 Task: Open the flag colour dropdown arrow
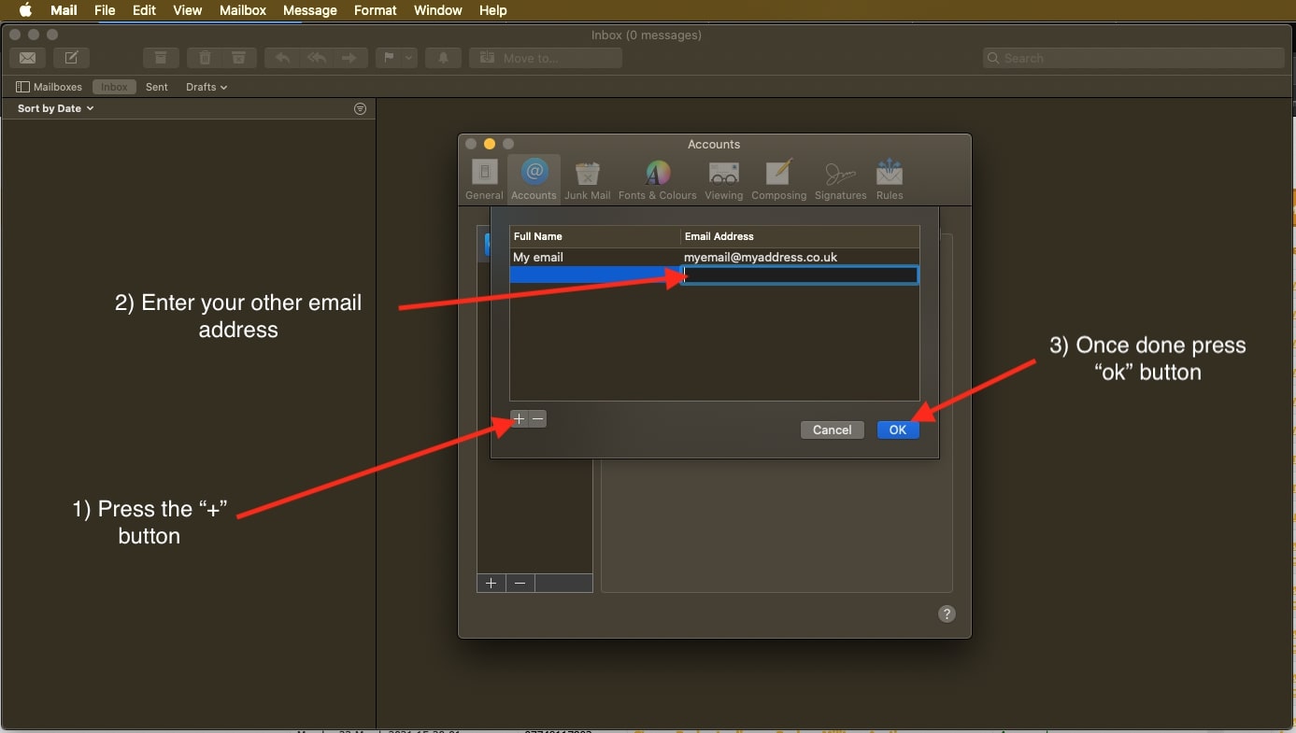coord(408,58)
